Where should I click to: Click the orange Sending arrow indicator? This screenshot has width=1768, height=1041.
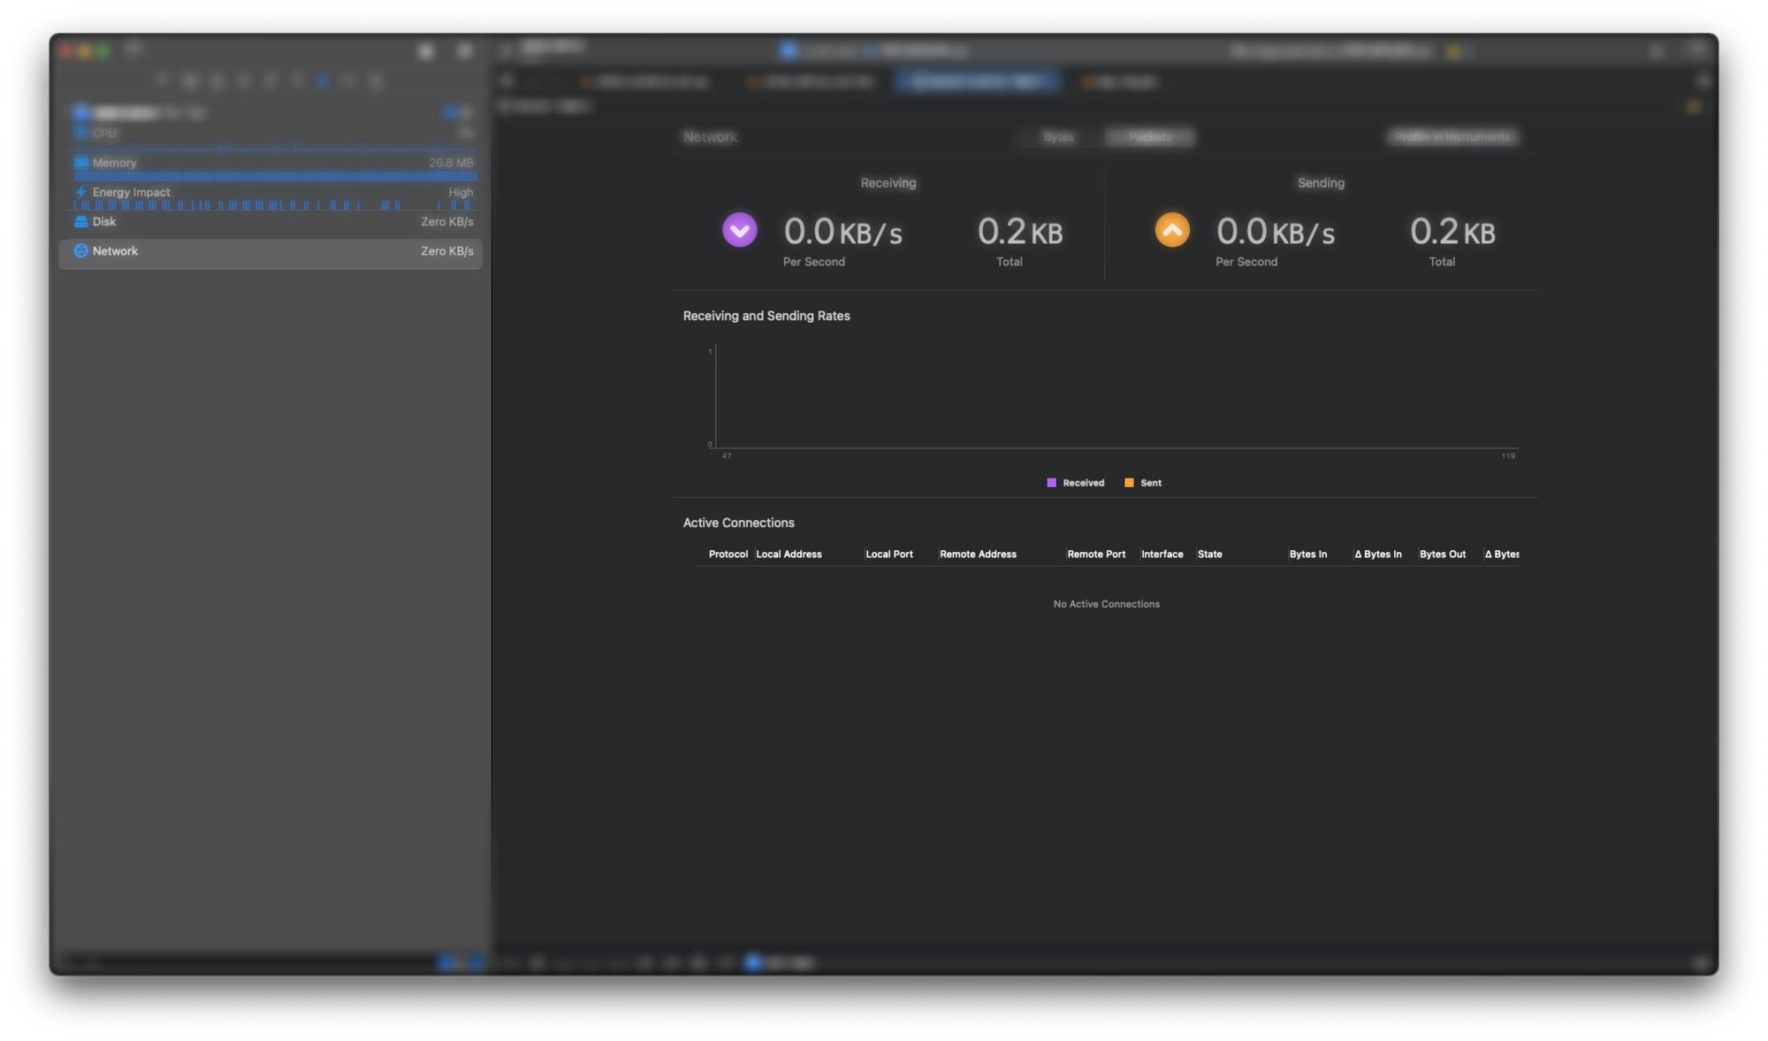pos(1172,230)
